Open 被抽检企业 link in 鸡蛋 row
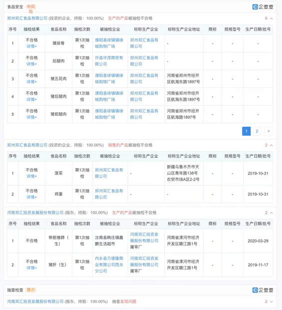The image size is (282, 310). [109, 194]
